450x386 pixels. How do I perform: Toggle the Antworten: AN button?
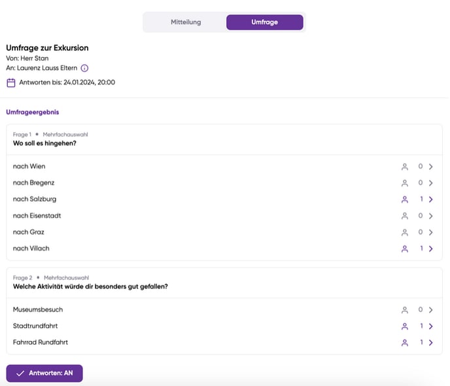click(x=44, y=374)
